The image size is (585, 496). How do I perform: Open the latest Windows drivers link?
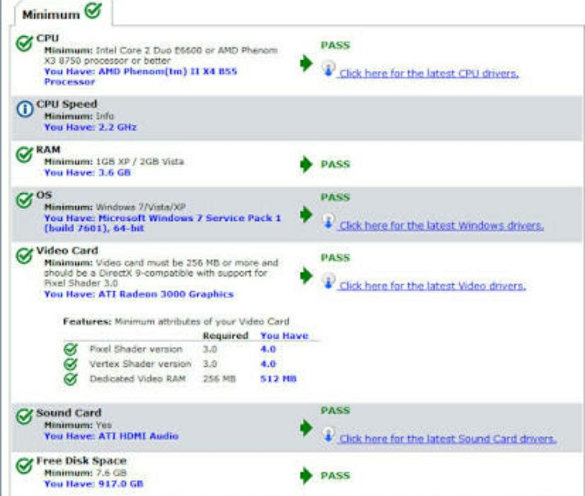pyautogui.click(x=441, y=226)
